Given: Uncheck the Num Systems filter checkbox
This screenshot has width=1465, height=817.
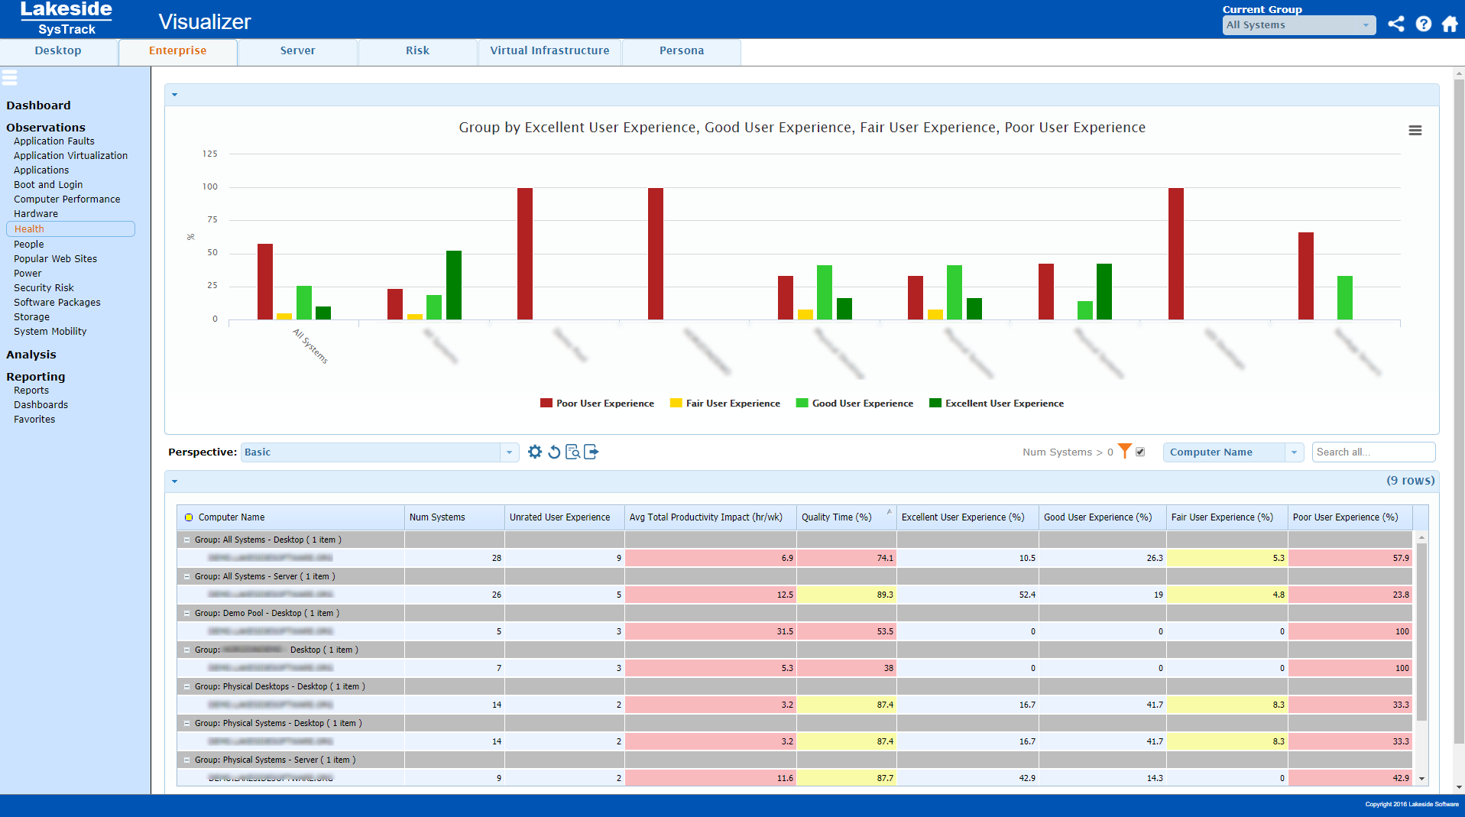Looking at the screenshot, I should click(x=1140, y=452).
